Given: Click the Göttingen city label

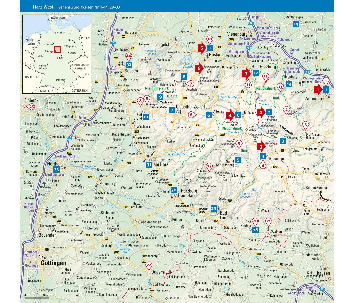Looking at the screenshot, I should (53, 263).
